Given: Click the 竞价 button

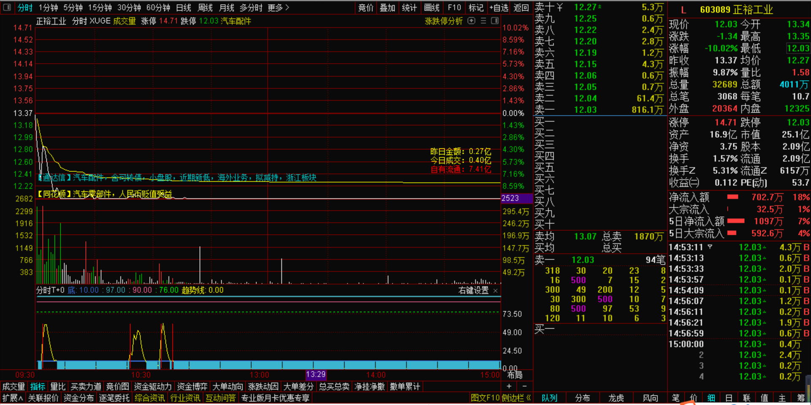Looking at the screenshot, I should [366, 8].
